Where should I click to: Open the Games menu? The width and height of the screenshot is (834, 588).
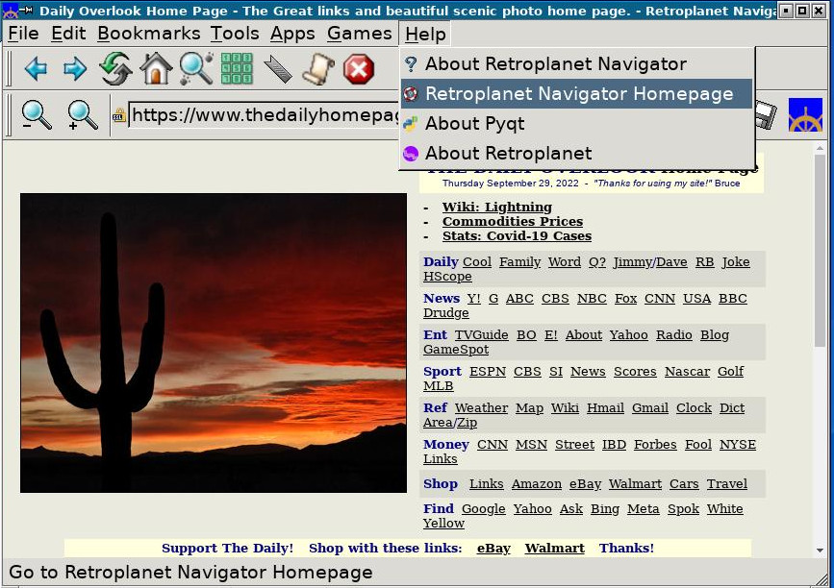coord(360,34)
